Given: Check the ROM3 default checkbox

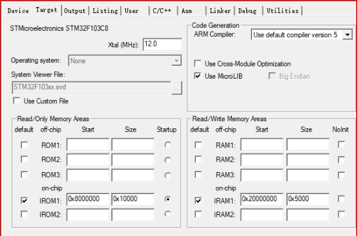Looking at the screenshot, I should 24,175.
